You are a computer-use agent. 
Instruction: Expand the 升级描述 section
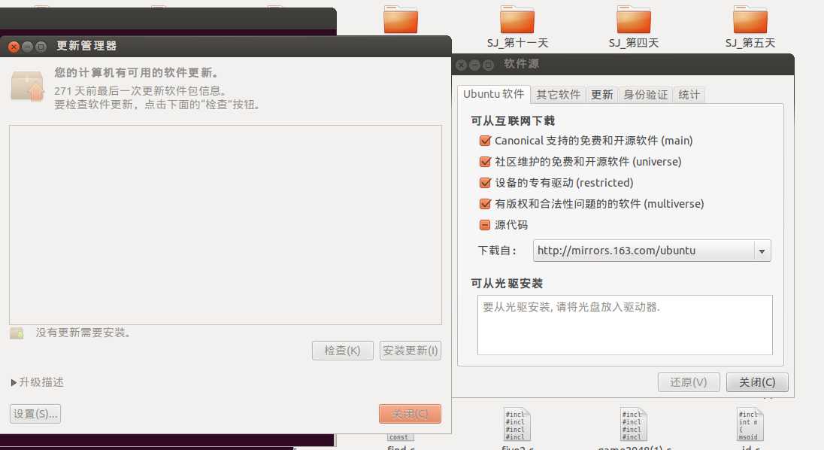pyautogui.click(x=37, y=382)
